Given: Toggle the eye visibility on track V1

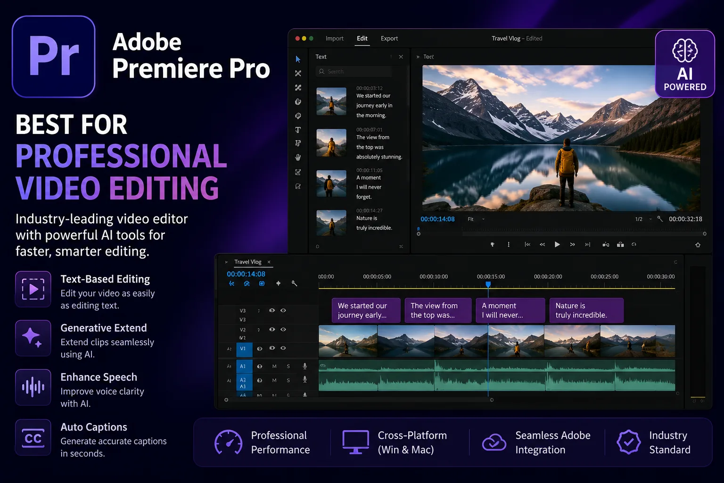Looking at the screenshot, I should 283,348.
